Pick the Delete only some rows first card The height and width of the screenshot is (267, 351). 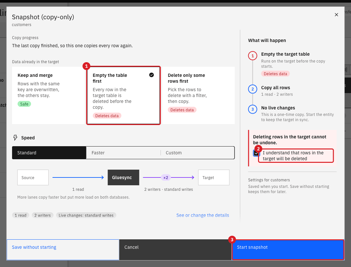tap(198, 95)
